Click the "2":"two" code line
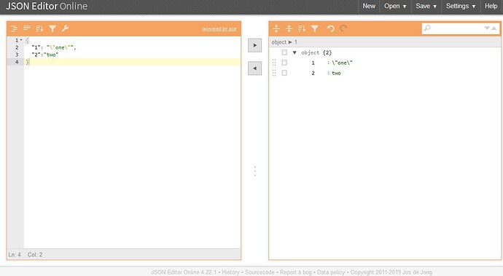503x276 pixels. tap(45, 55)
